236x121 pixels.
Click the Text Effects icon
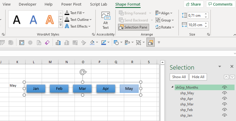(x=67, y=26)
